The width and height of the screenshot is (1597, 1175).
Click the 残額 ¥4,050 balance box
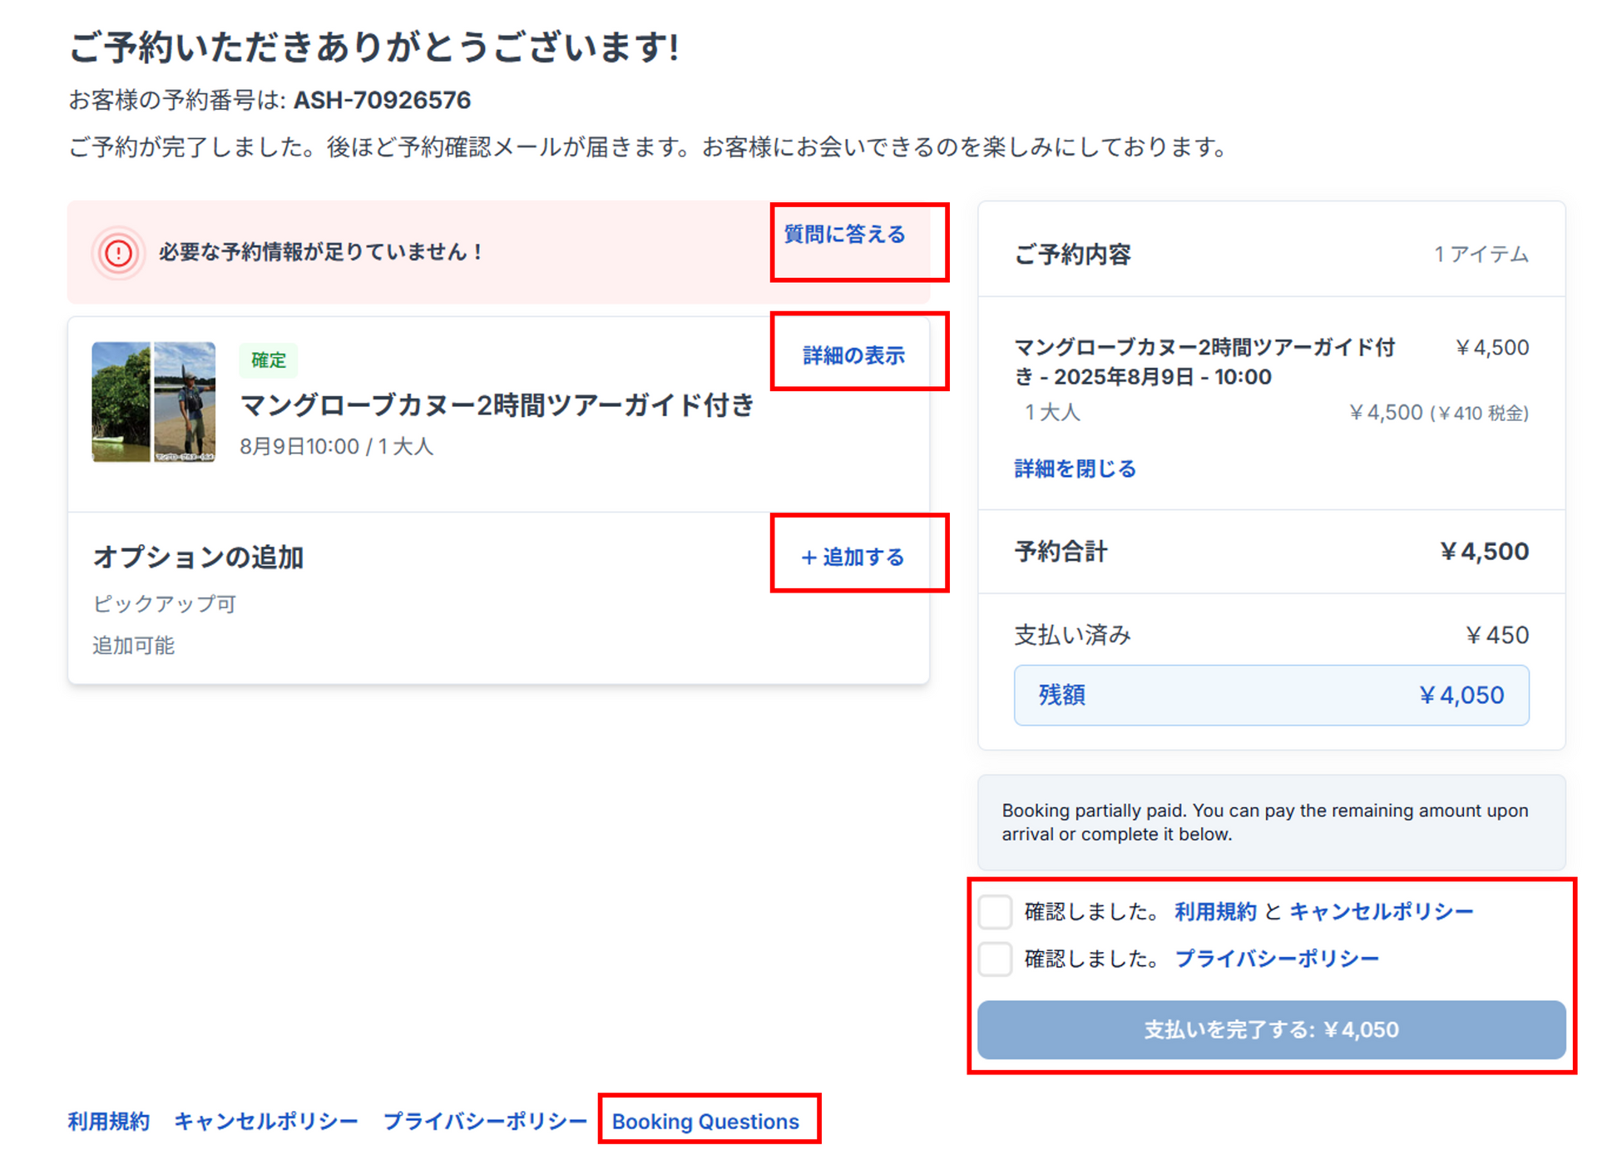click(x=1271, y=695)
